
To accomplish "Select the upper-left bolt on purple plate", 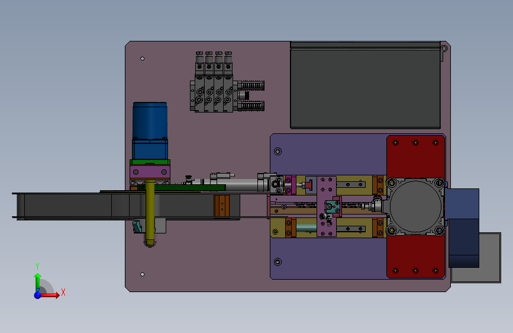I will pyautogui.click(x=278, y=151).
